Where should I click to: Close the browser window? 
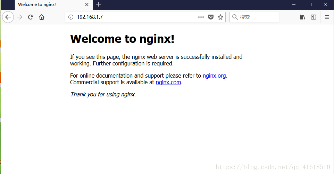326,5
